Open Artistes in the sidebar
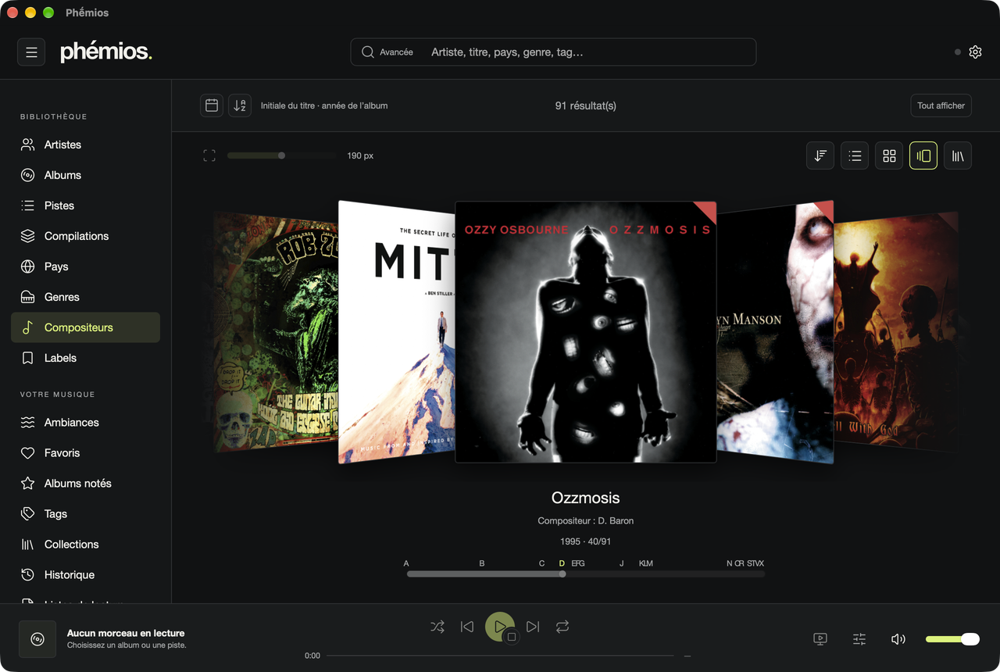Viewport: 1000px width, 672px height. [86, 145]
